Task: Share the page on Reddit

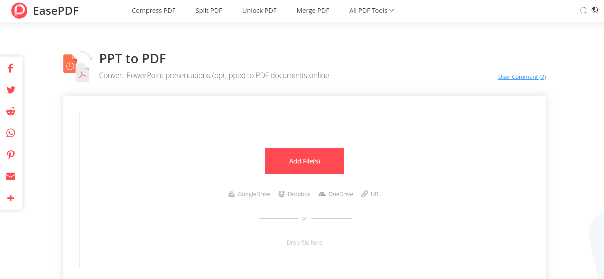Action: point(11,111)
